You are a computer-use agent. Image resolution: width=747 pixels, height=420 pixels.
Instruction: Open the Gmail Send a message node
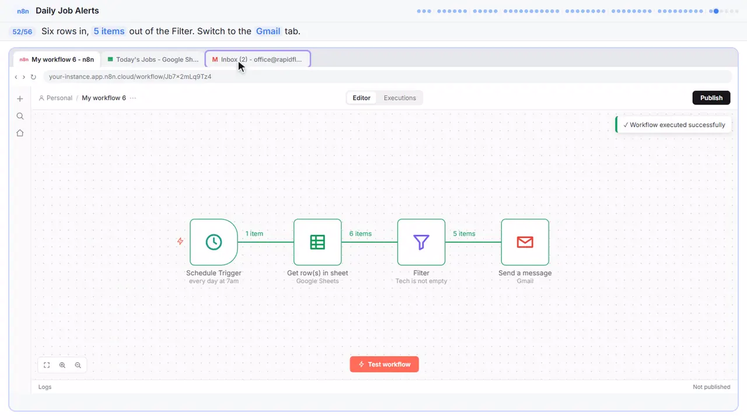525,242
